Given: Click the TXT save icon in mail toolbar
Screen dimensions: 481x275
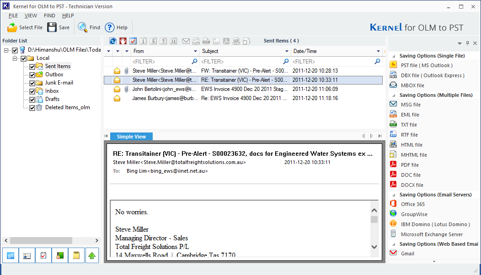Looking at the screenshot, I should (x=206, y=41).
